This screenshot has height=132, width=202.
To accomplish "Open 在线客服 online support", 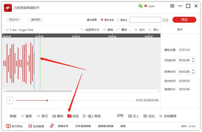I will (36, 126).
